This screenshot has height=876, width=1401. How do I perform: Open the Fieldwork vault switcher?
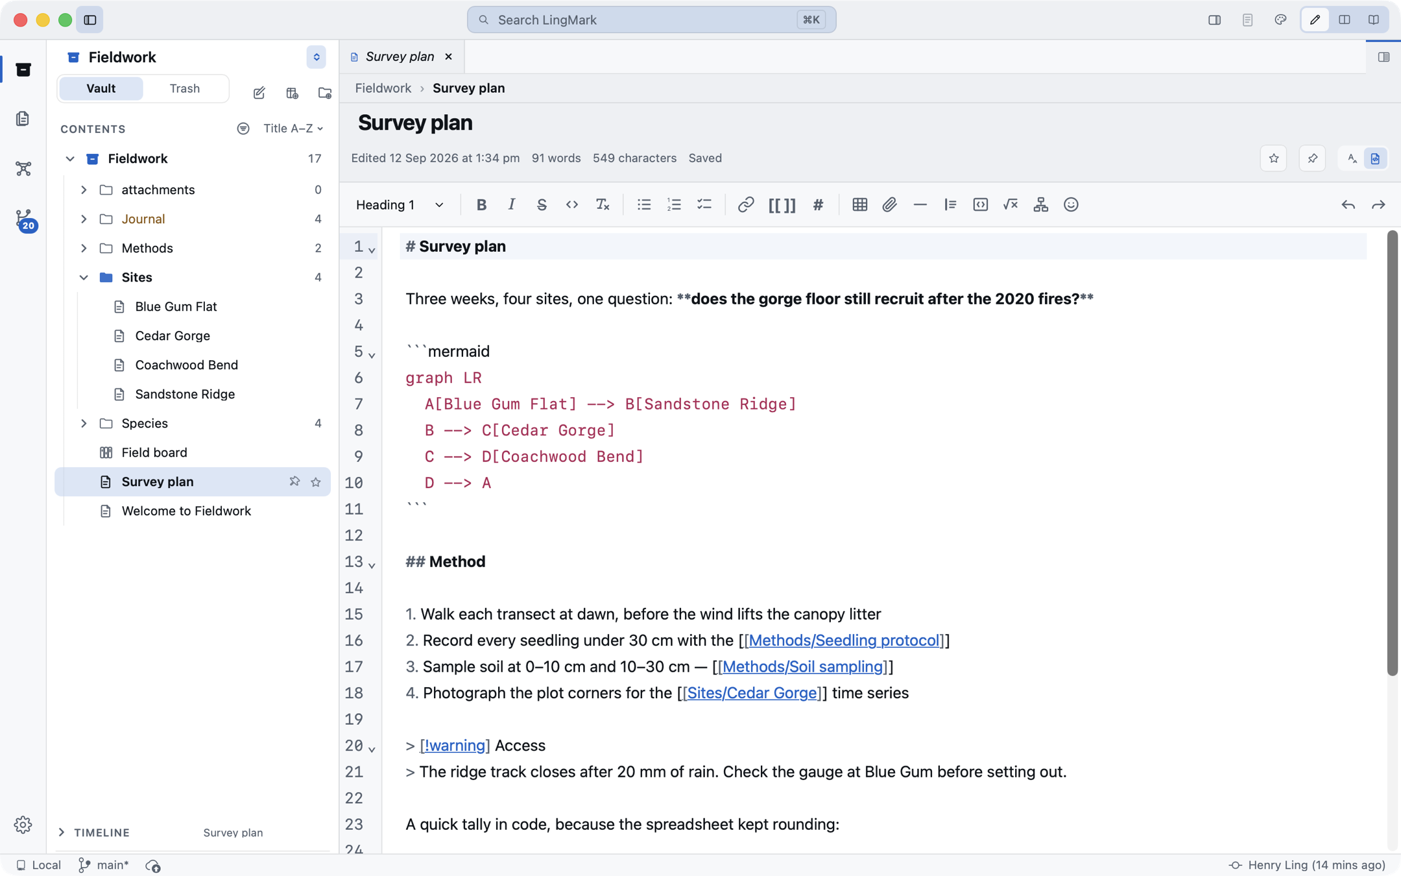coord(317,57)
